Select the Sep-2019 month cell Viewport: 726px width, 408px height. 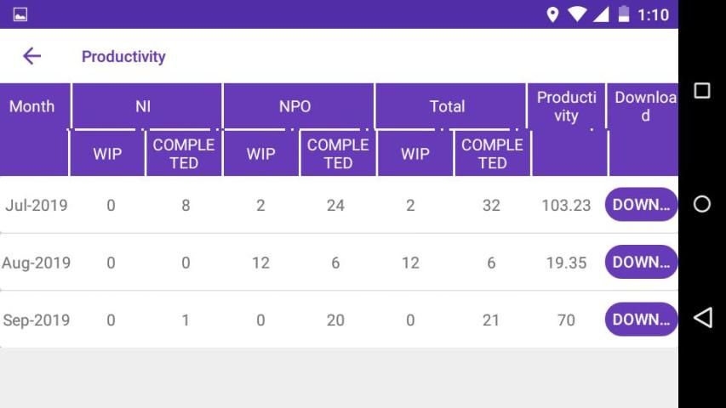(x=36, y=320)
